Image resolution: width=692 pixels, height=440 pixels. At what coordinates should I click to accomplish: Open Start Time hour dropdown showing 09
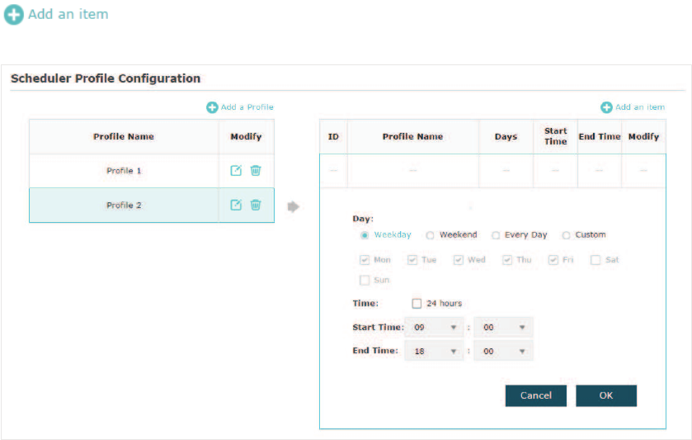click(x=435, y=328)
